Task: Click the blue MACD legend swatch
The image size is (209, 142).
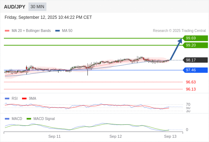Action: click(x=7, y=119)
